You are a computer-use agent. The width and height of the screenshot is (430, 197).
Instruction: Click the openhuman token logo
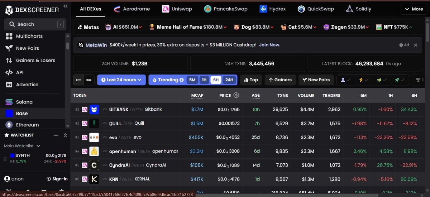tap(94, 151)
